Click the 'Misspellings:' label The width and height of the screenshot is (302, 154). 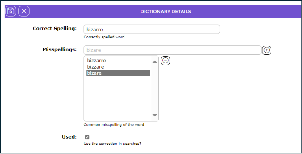(60, 50)
